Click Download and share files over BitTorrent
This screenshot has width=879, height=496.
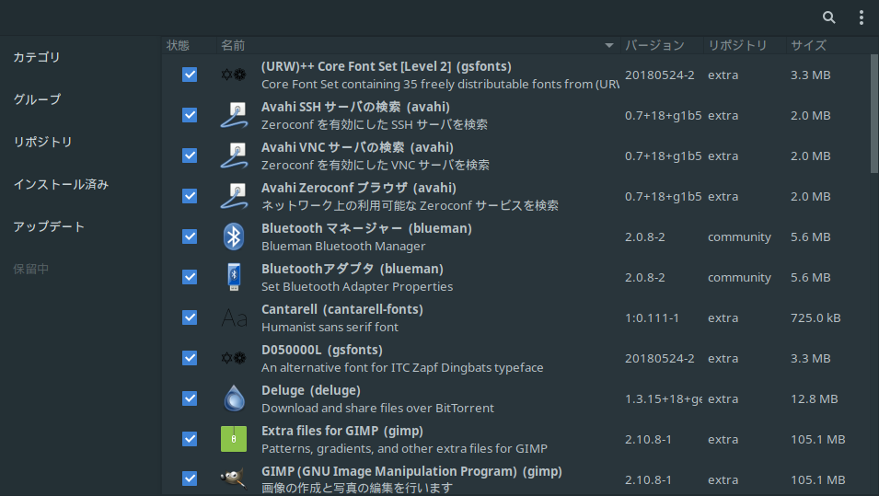coord(377,408)
